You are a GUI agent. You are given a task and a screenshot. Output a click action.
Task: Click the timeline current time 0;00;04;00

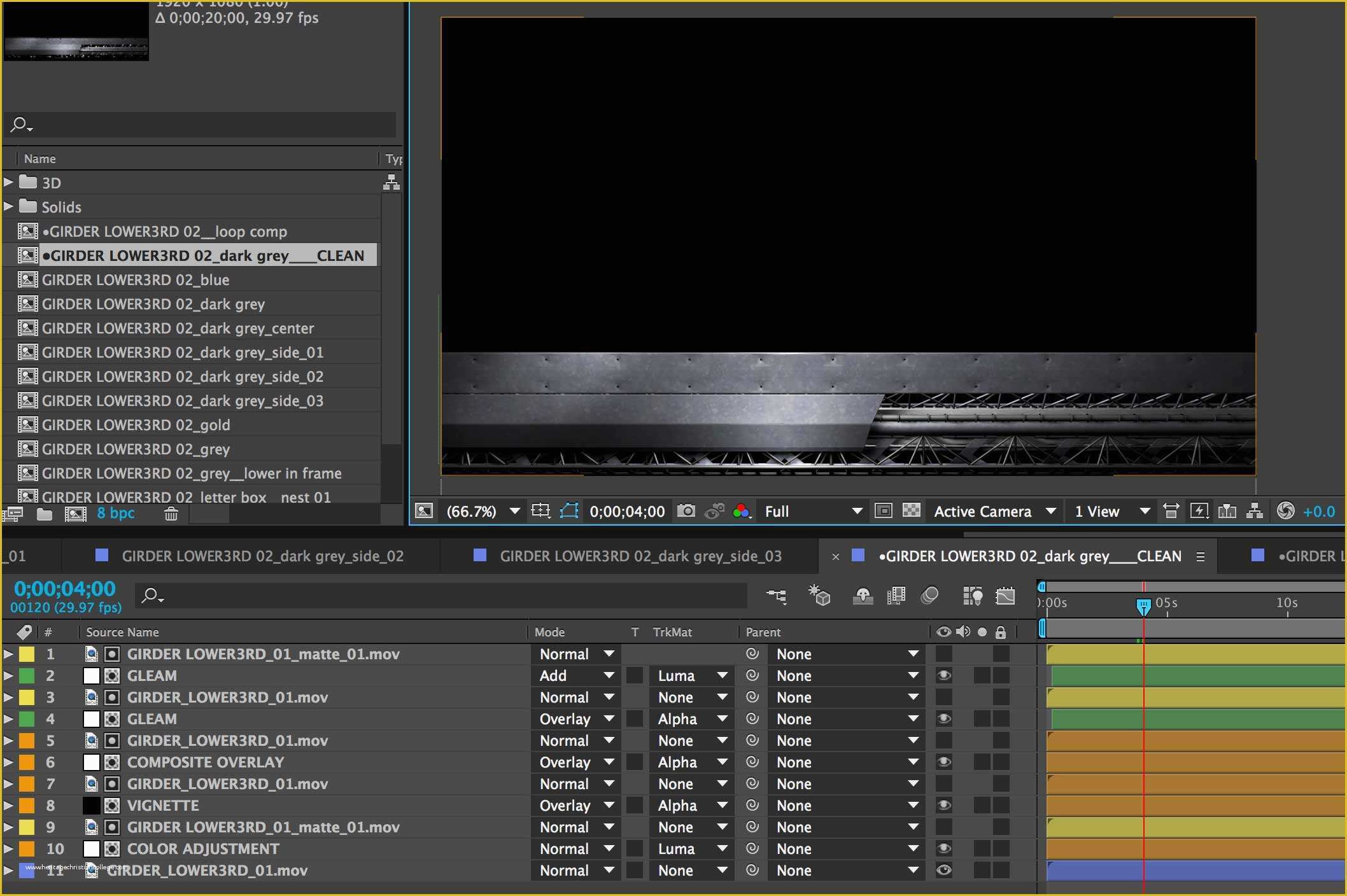pyautogui.click(x=65, y=589)
